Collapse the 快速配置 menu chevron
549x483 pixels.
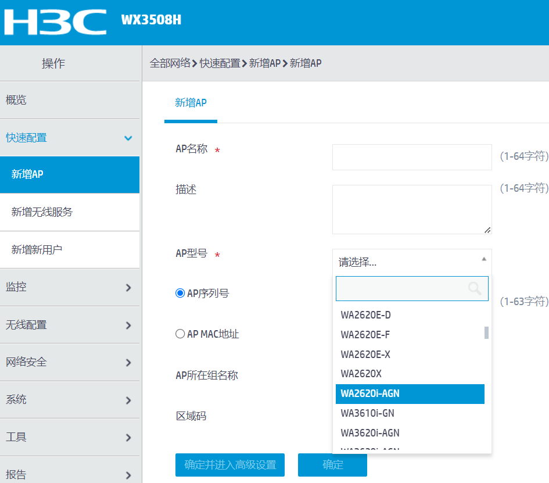coord(128,138)
